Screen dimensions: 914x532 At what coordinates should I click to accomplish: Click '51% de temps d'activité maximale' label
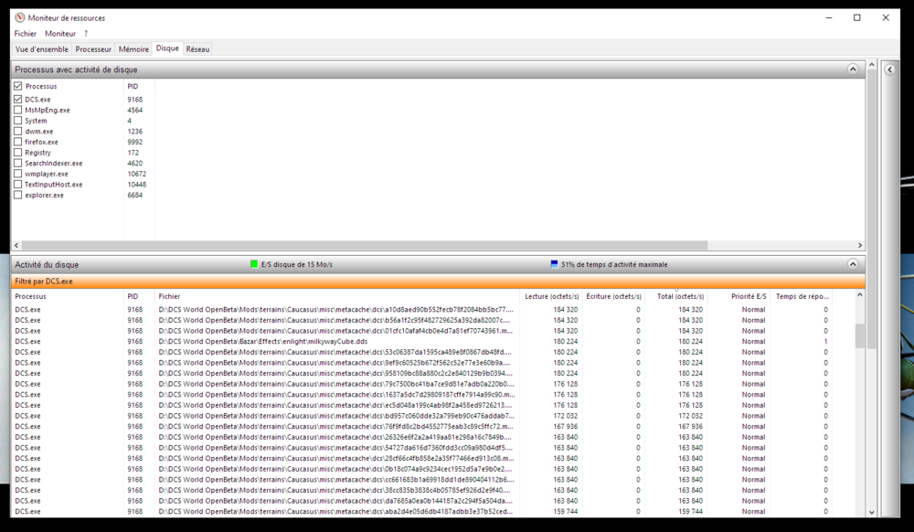tap(614, 264)
